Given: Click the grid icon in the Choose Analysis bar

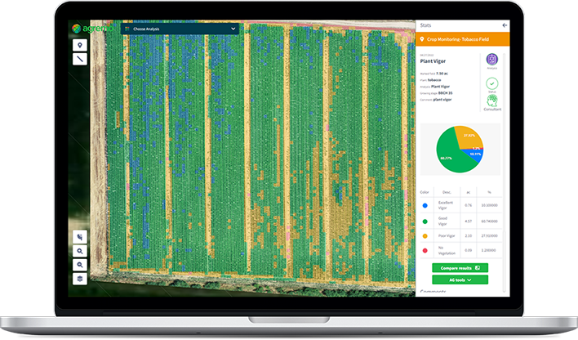Looking at the screenshot, I should pyautogui.click(x=127, y=29).
